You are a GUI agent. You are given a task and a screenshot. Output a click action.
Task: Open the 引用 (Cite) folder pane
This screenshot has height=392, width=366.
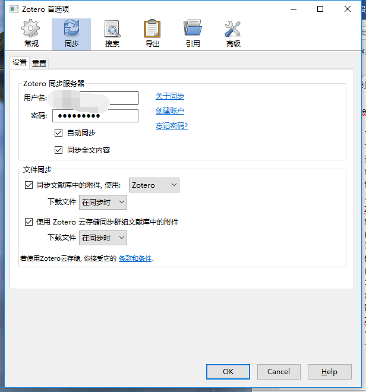pos(193,34)
